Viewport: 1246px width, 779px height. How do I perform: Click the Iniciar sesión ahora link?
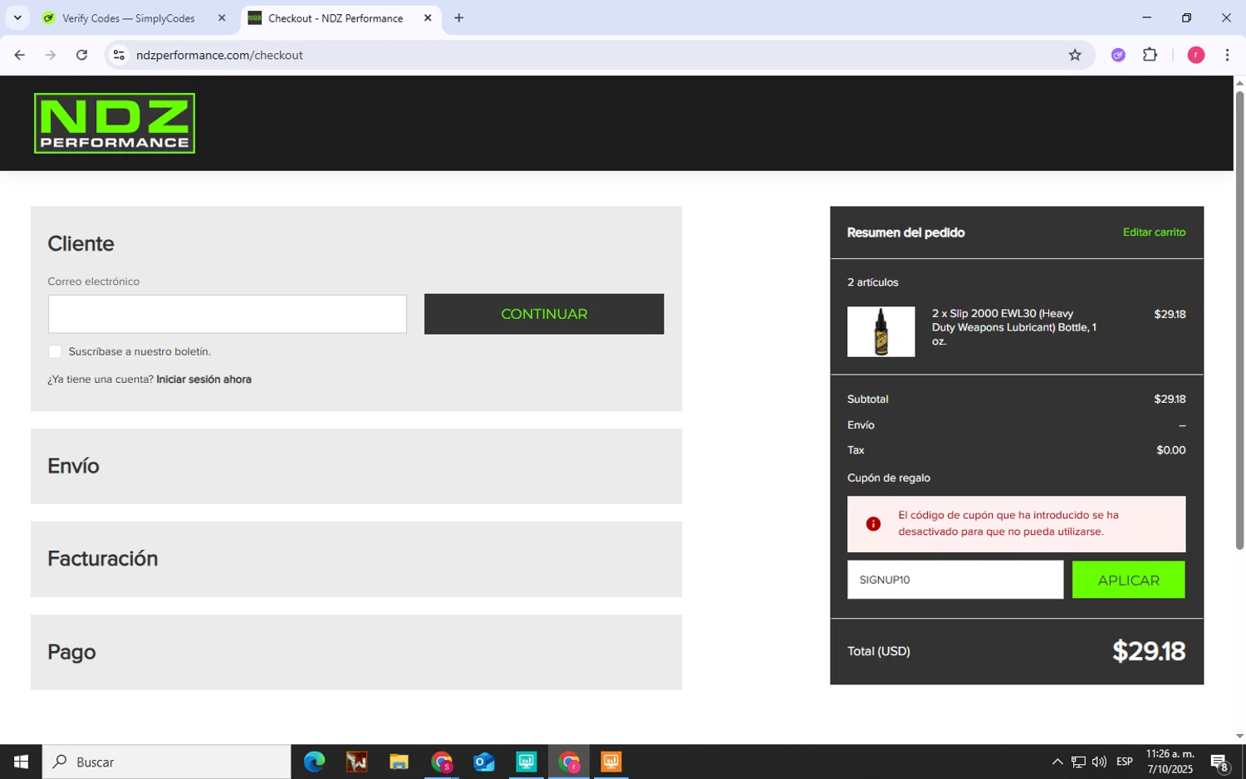[204, 380]
